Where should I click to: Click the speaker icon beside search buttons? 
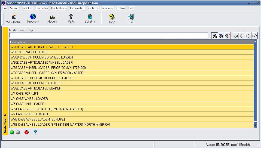[227, 36]
